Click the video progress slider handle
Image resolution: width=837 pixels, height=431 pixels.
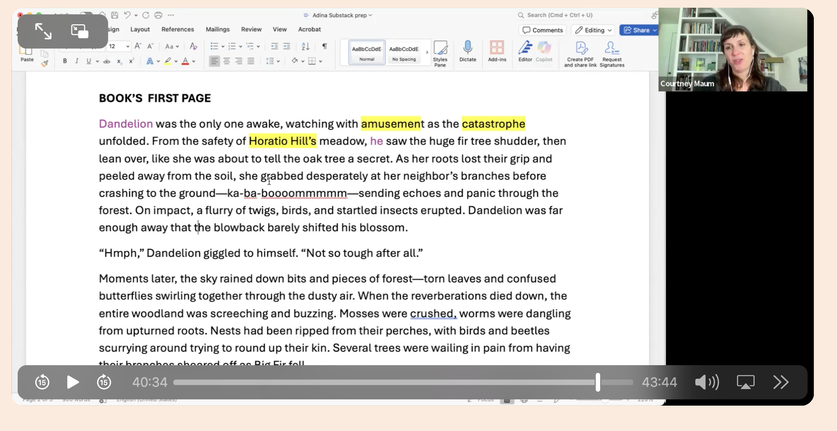pos(598,382)
